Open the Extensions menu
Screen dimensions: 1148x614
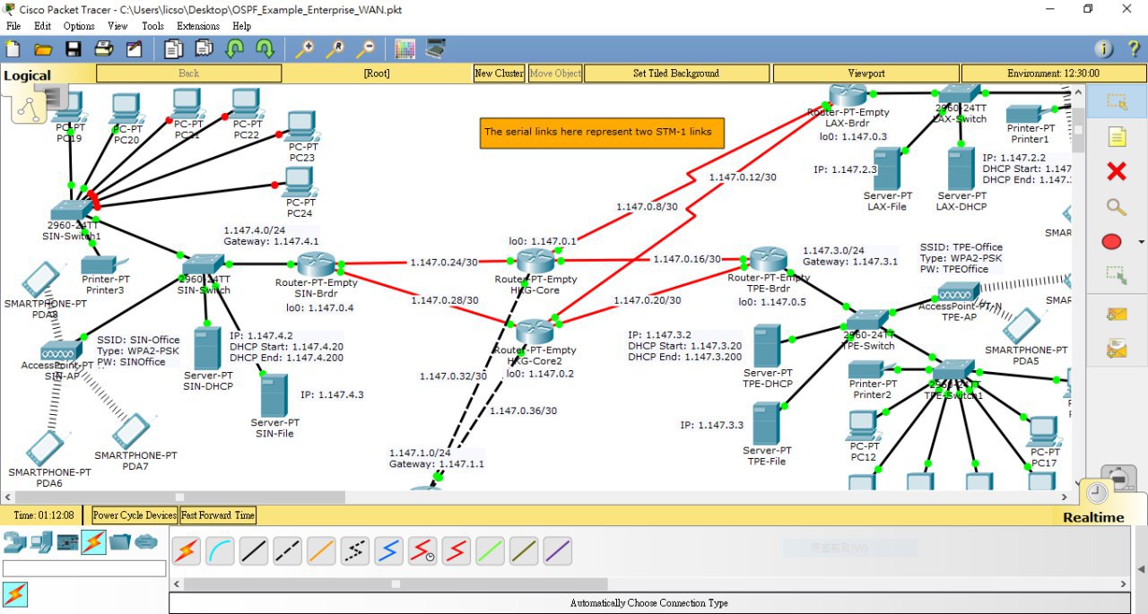[198, 26]
